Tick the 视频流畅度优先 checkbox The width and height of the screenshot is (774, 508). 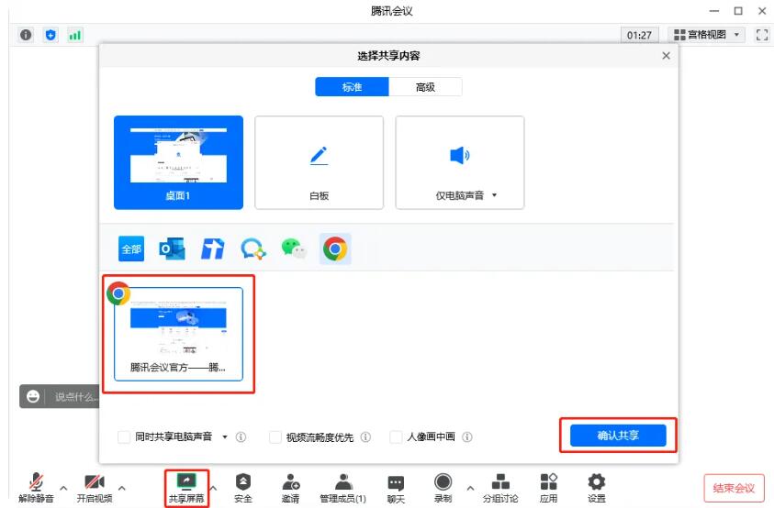275,437
